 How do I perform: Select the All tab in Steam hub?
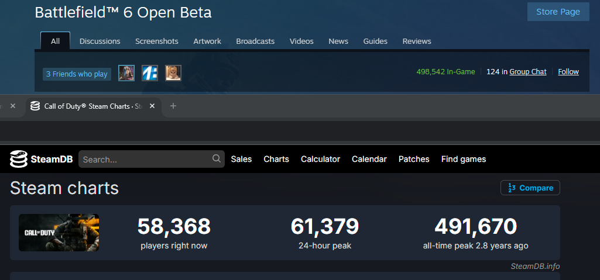click(55, 41)
